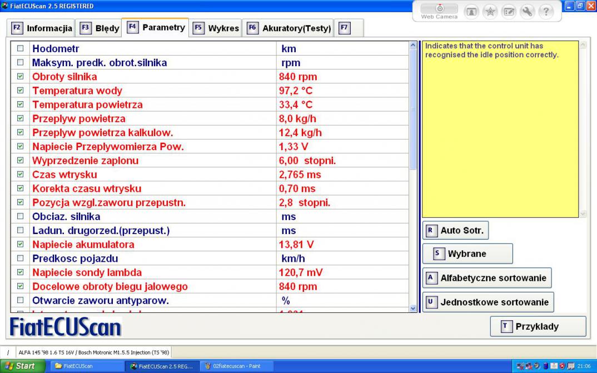Toggle the Web Camera switch

coord(439,9)
